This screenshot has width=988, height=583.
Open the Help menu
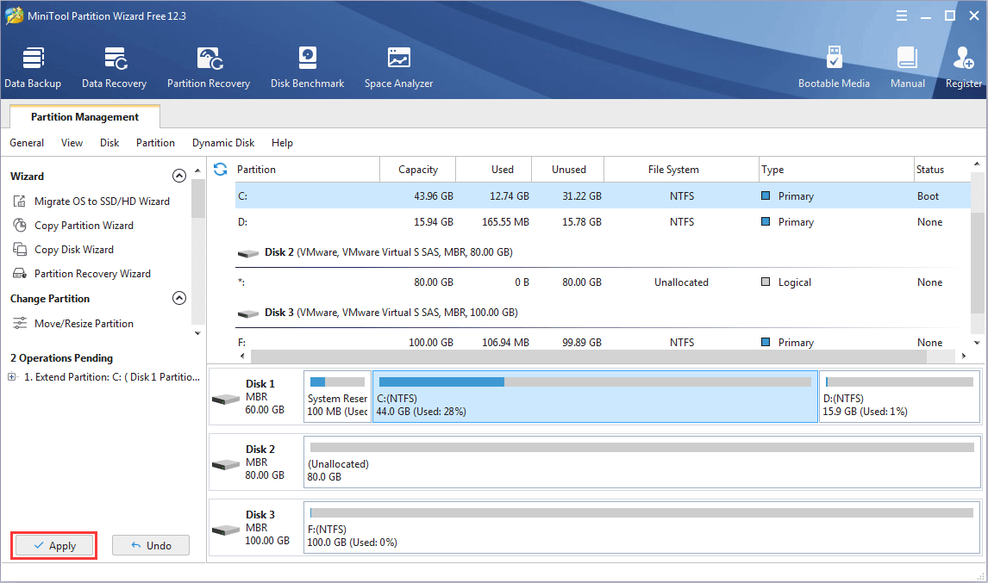(282, 143)
